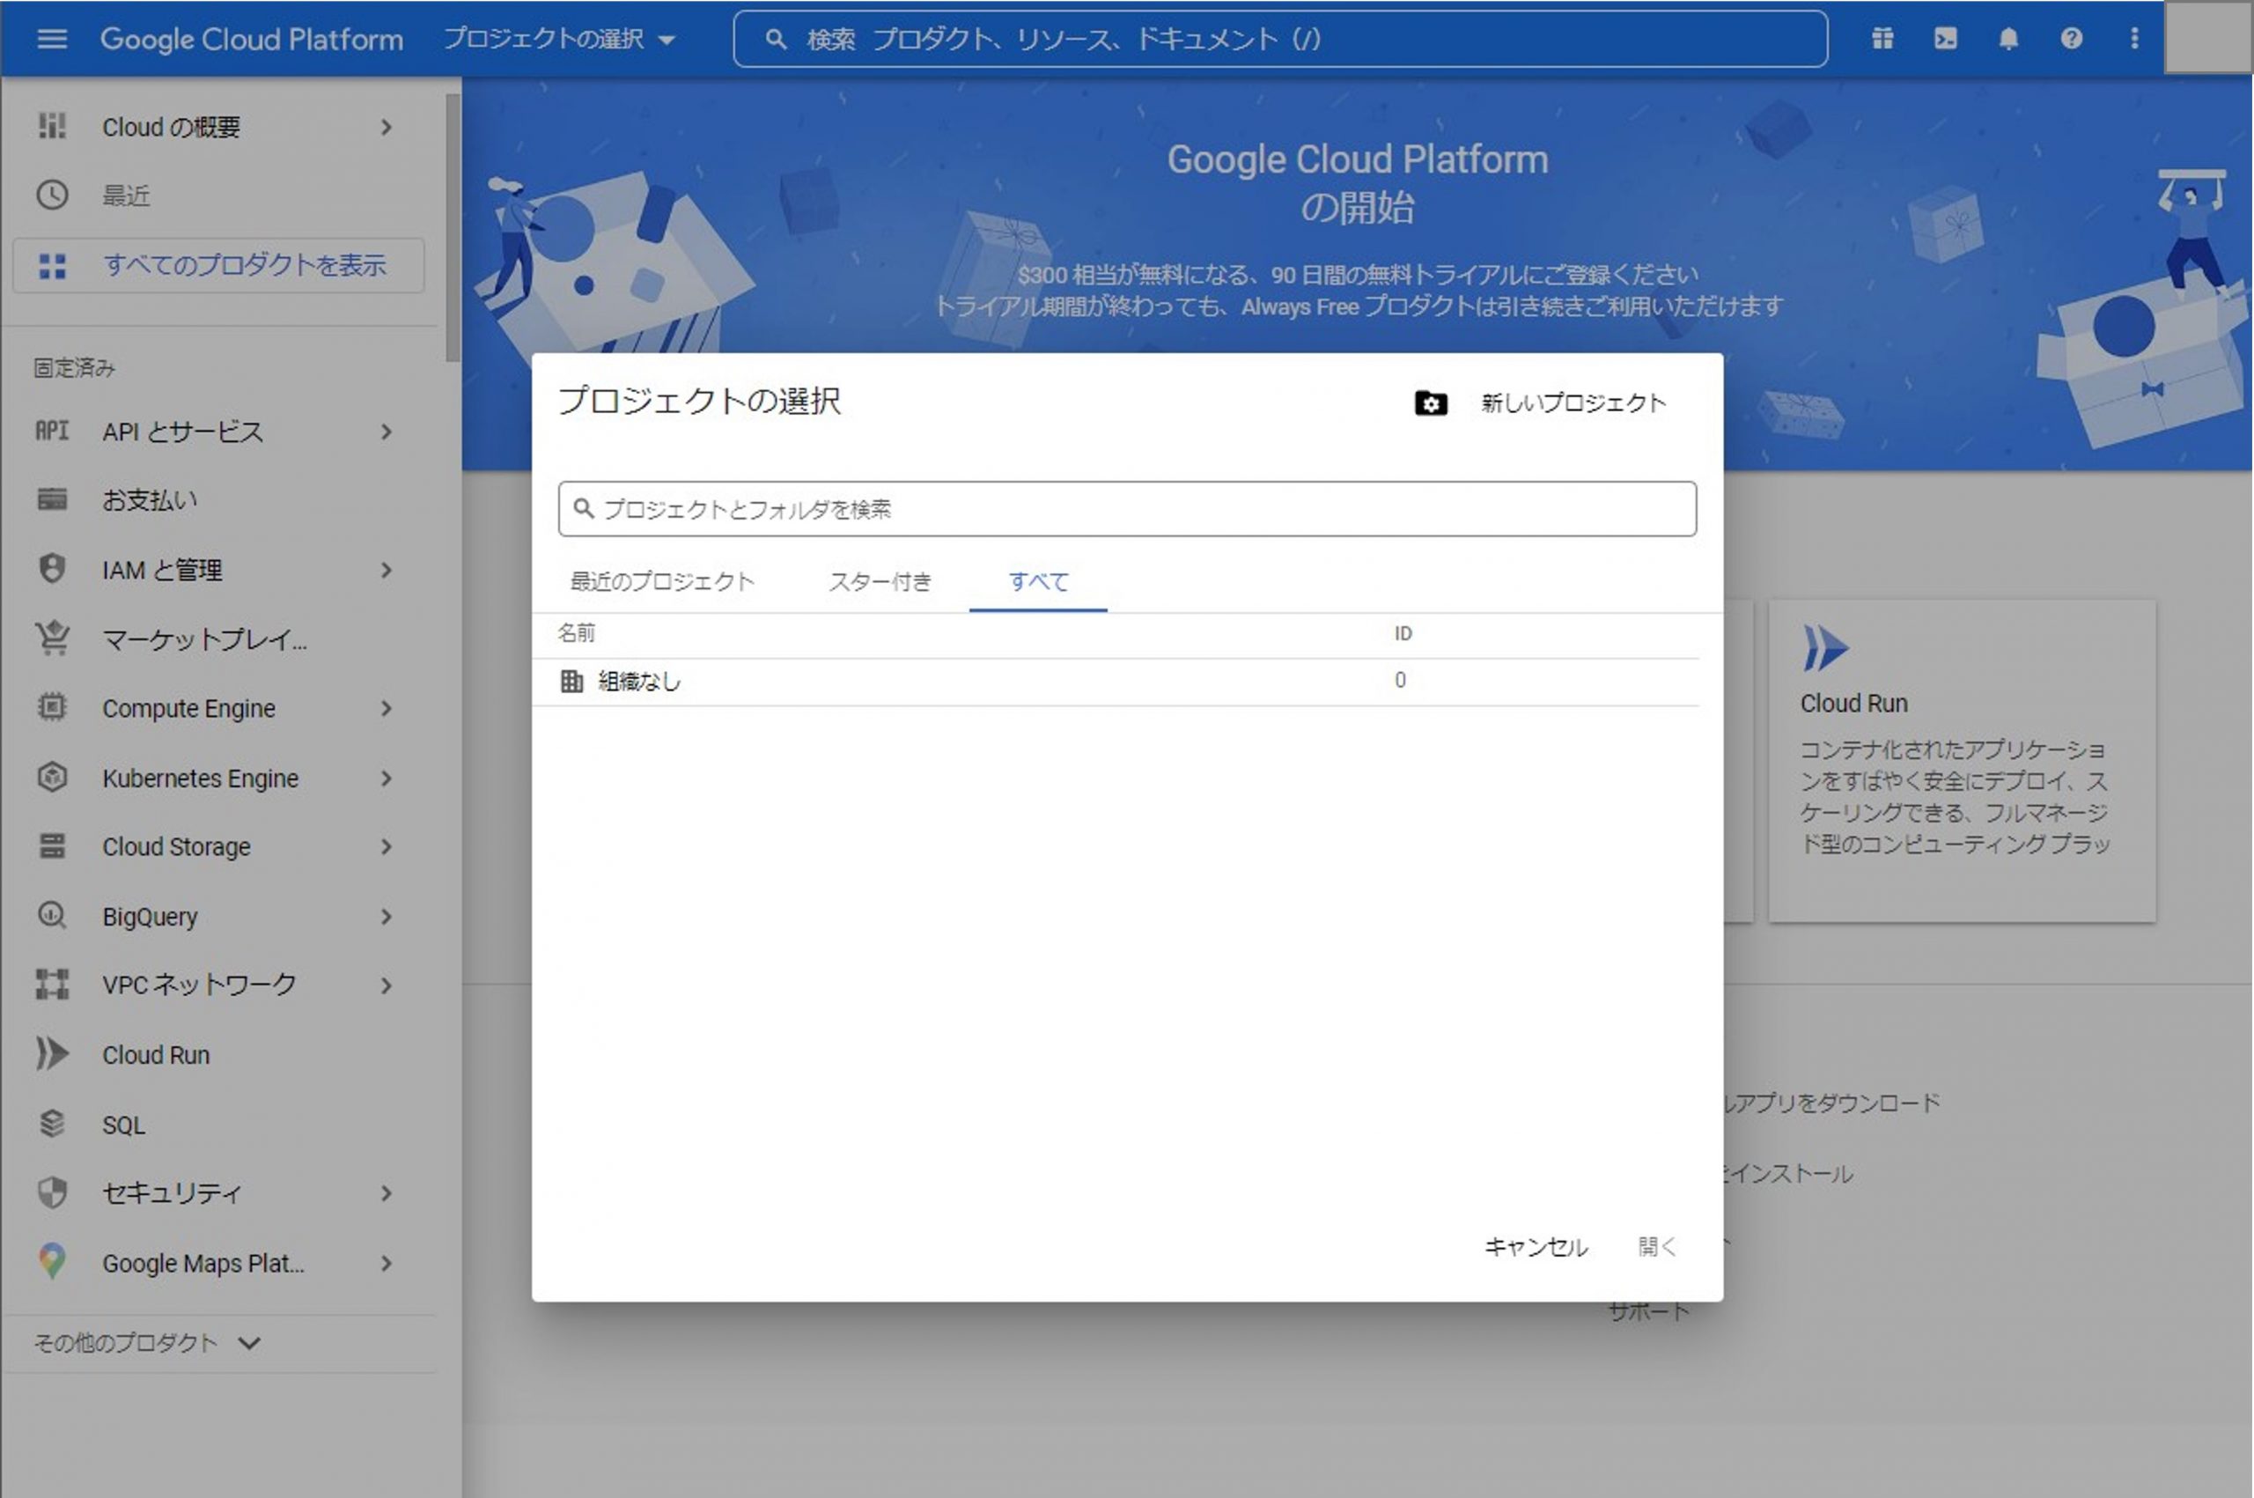Open the プロジェクトの選択 dropdown in header
The height and width of the screenshot is (1498, 2254).
click(x=560, y=39)
